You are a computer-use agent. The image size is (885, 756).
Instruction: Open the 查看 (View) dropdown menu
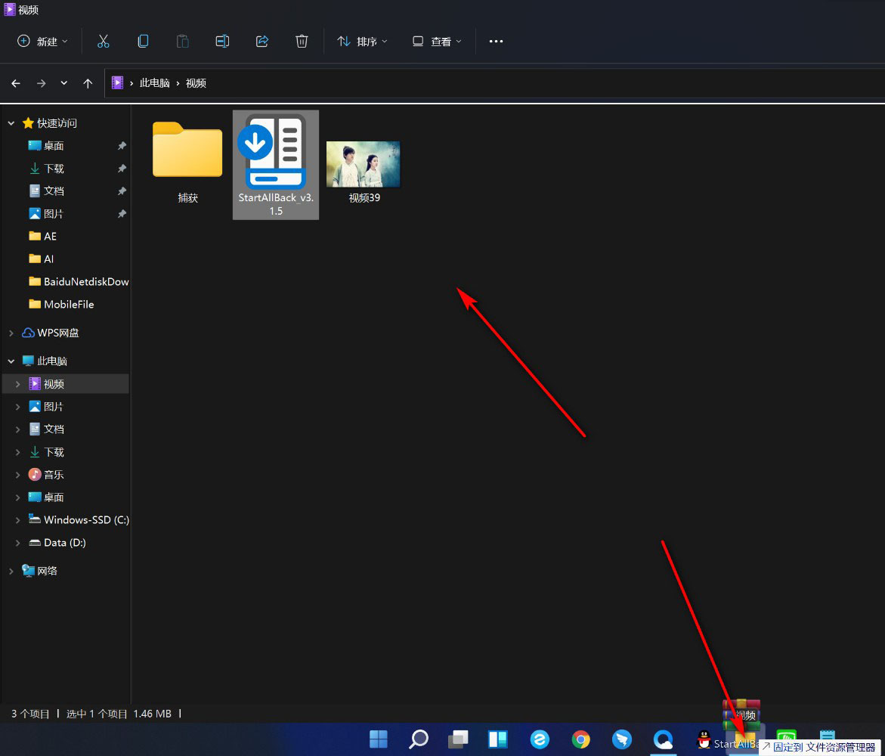point(437,42)
